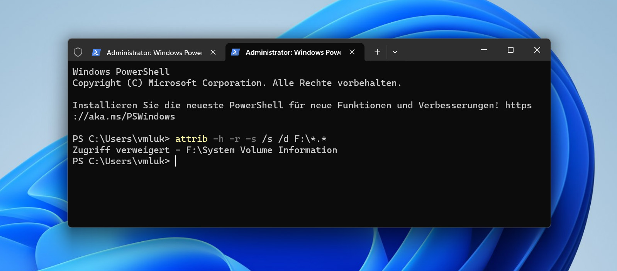
Task: Select the second Administrator PowerShell tab
Action: point(295,52)
